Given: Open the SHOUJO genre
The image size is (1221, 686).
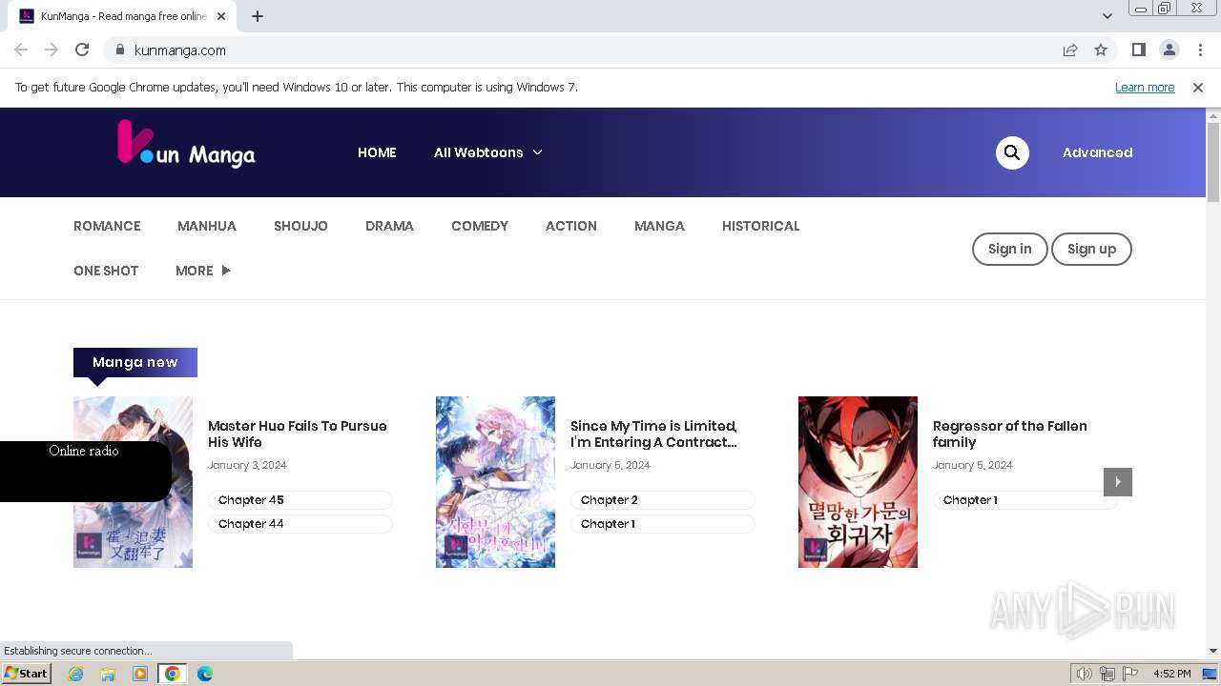Looking at the screenshot, I should click(300, 226).
